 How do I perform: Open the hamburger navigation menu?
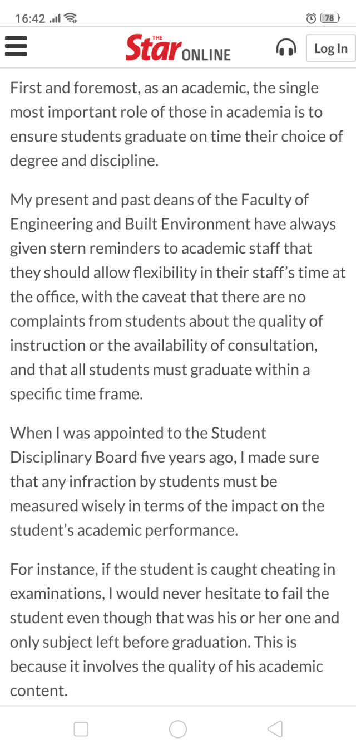16,46
